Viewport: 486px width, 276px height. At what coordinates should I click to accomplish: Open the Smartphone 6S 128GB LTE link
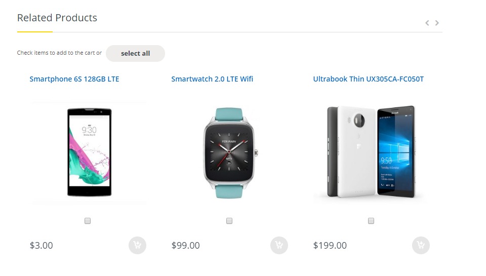coord(74,79)
